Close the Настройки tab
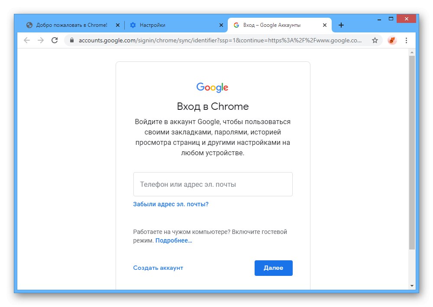The image size is (433, 307). pyautogui.click(x=221, y=25)
